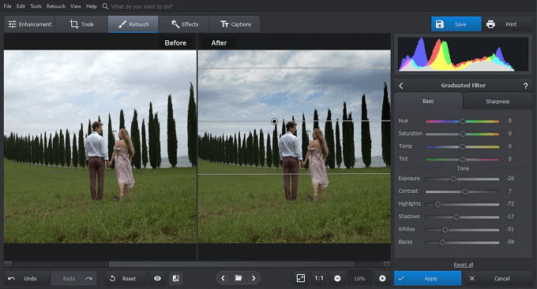Click the 'What do you want to do?' search field
This screenshot has width=537, height=289.
coord(141,6)
